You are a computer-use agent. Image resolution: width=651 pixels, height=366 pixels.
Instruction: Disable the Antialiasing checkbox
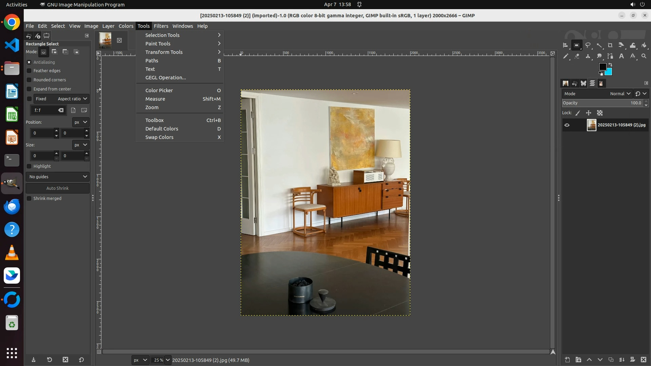click(29, 62)
